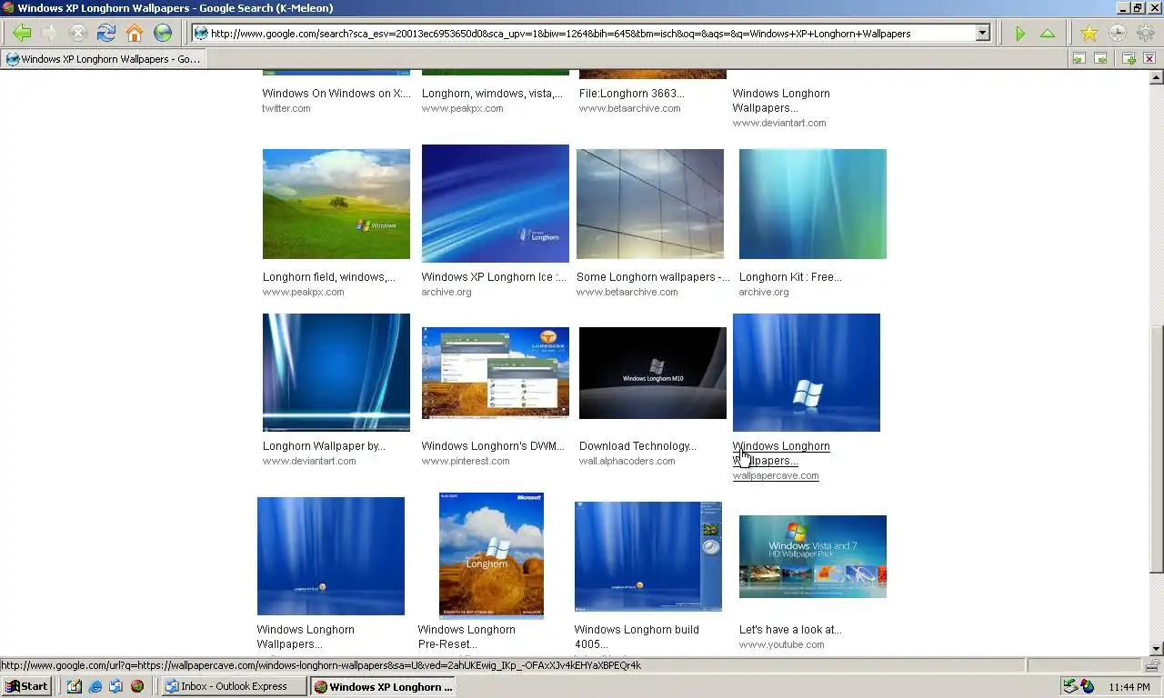The height and width of the screenshot is (698, 1164).
Task: Click 'File:Longhorn 3663...' link
Action: (x=632, y=94)
